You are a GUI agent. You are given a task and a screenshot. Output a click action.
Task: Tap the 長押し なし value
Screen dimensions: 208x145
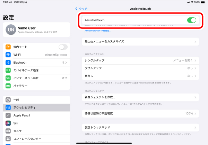(190, 76)
